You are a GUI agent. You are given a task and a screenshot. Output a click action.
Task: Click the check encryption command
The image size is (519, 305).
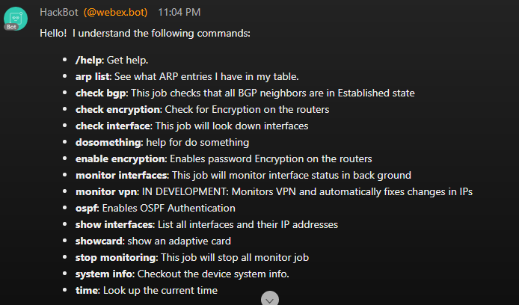tap(117, 109)
